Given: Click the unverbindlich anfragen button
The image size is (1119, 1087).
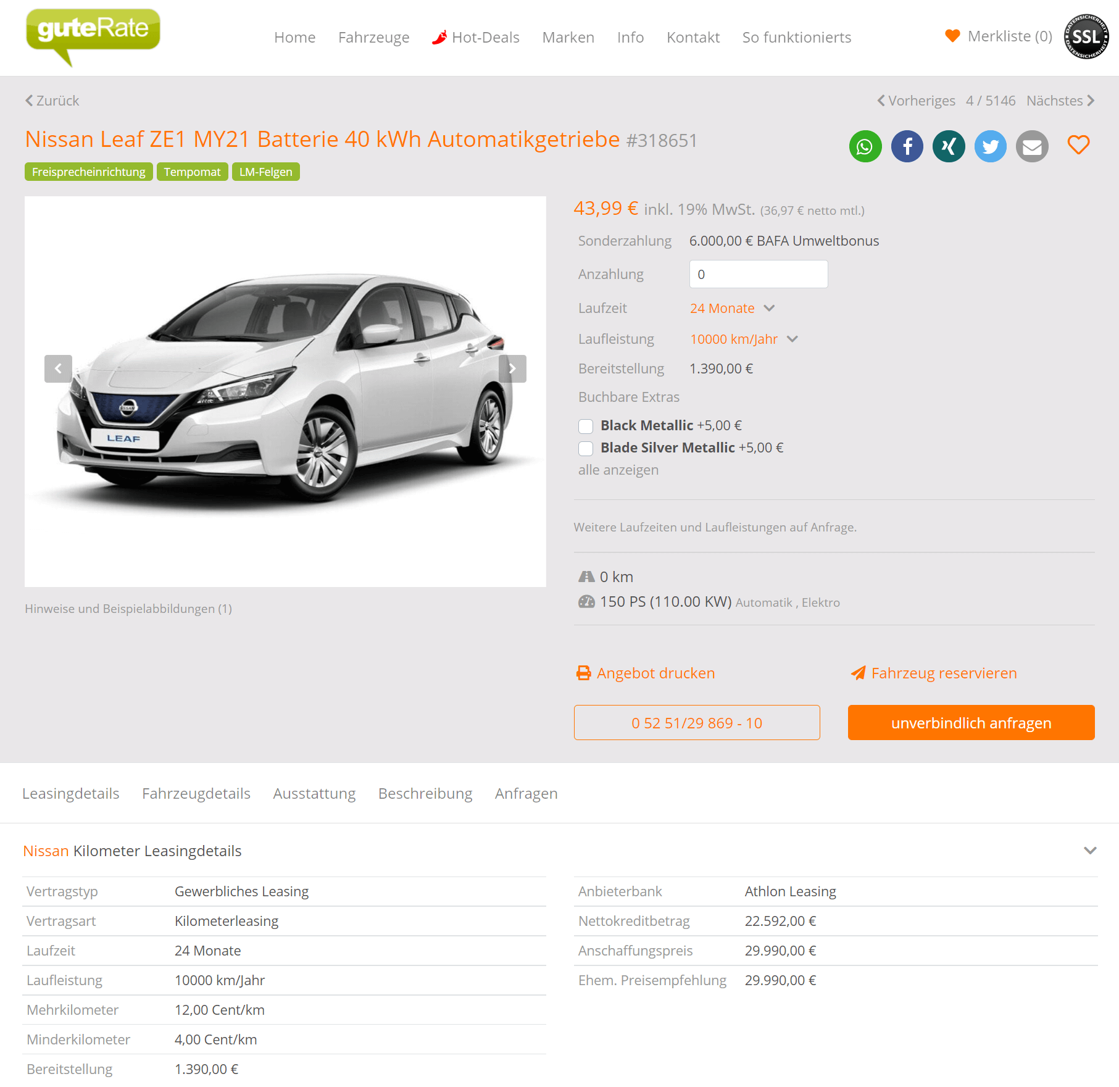Looking at the screenshot, I should point(971,723).
